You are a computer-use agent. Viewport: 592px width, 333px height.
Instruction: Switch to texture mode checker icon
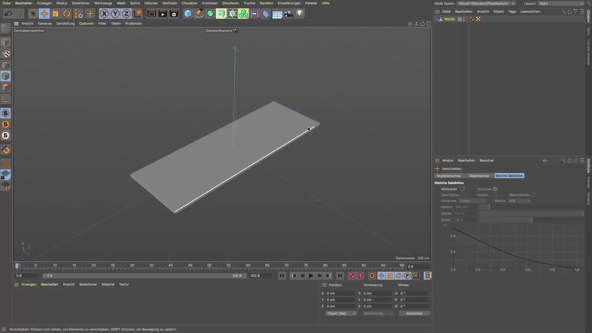tap(6, 54)
